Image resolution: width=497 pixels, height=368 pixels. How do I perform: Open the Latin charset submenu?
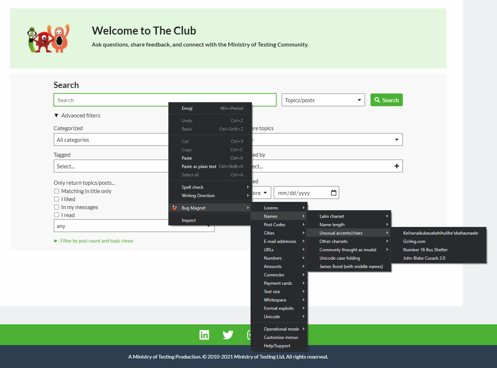(x=349, y=216)
